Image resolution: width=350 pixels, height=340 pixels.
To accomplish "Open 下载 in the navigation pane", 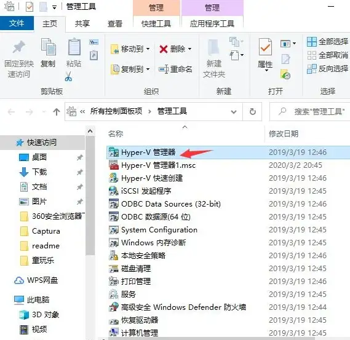I will tap(39, 172).
